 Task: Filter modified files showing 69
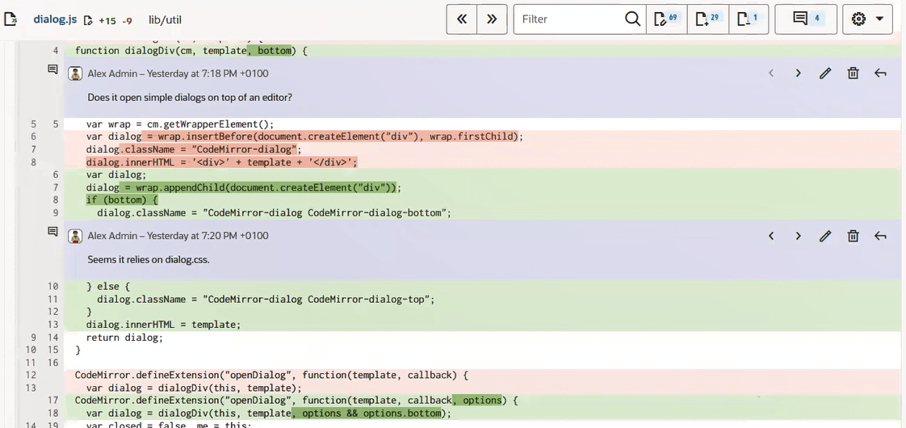coord(666,19)
